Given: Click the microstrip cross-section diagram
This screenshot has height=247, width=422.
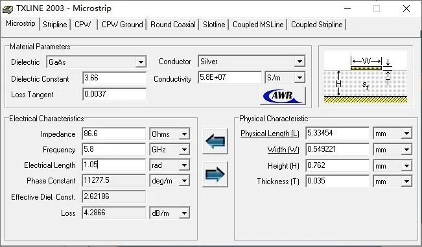Looking at the screenshot, I should (366, 76).
